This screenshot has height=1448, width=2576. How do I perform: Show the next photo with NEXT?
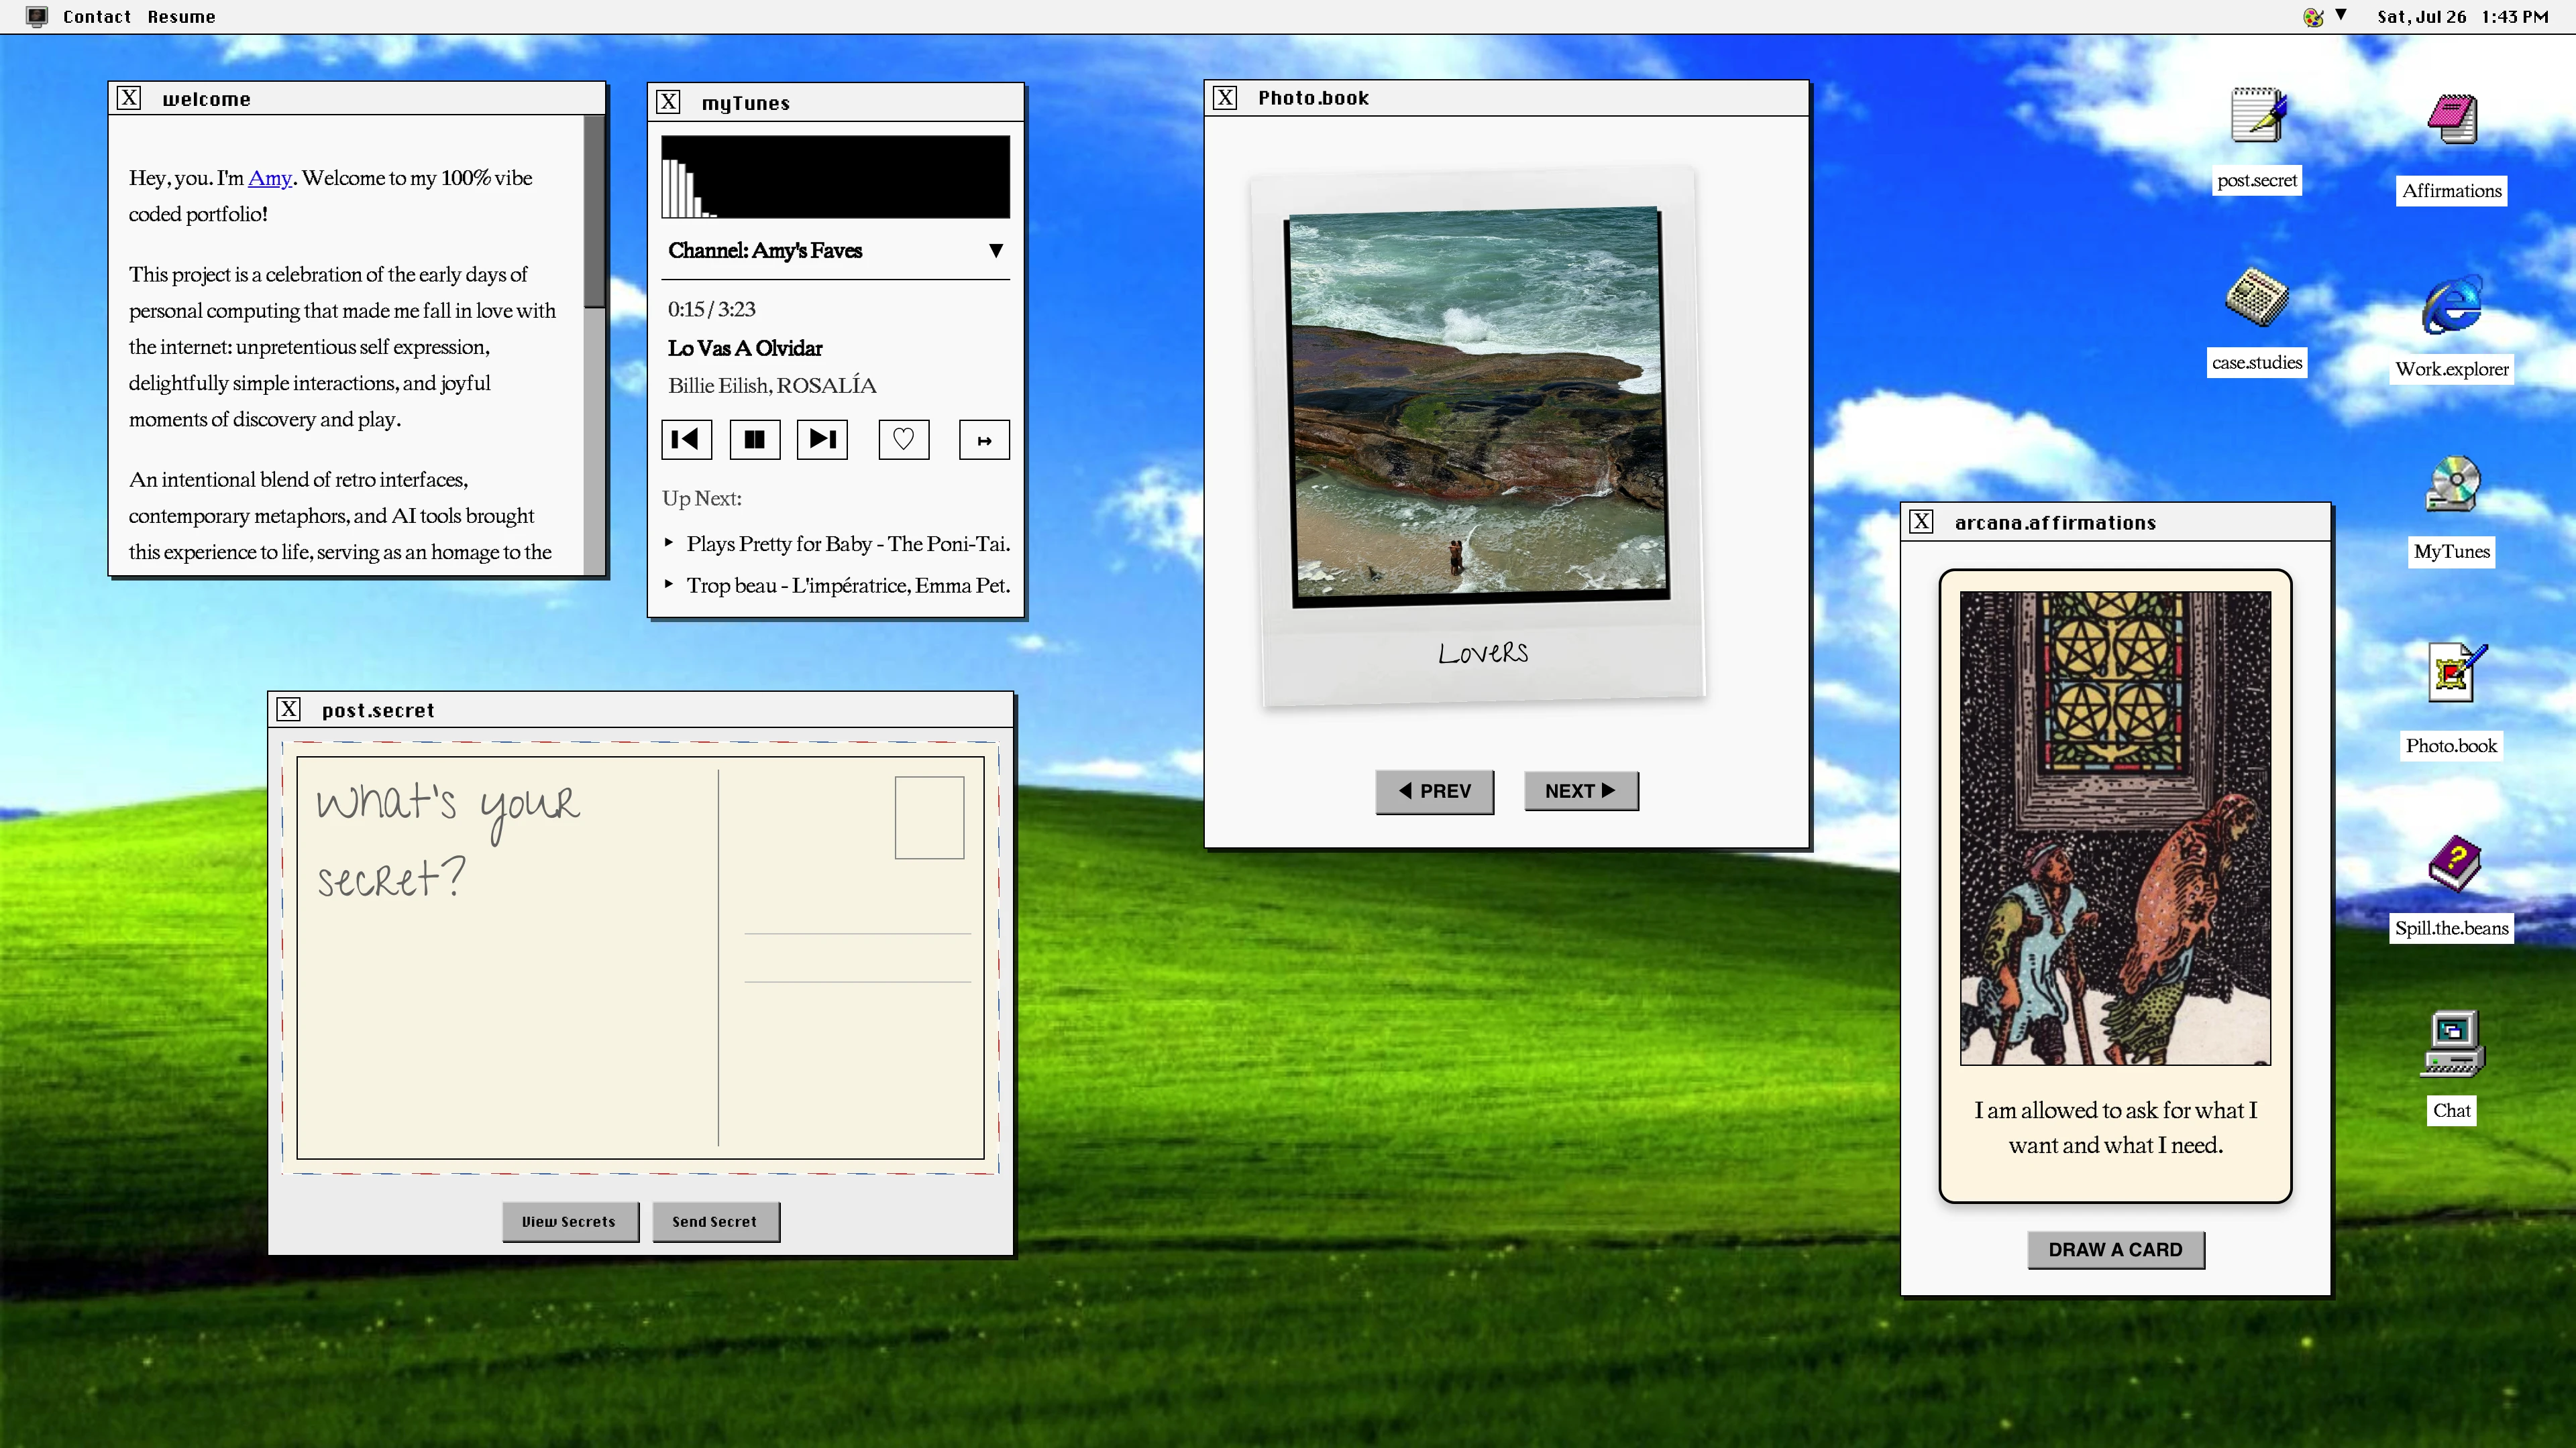pos(1580,792)
